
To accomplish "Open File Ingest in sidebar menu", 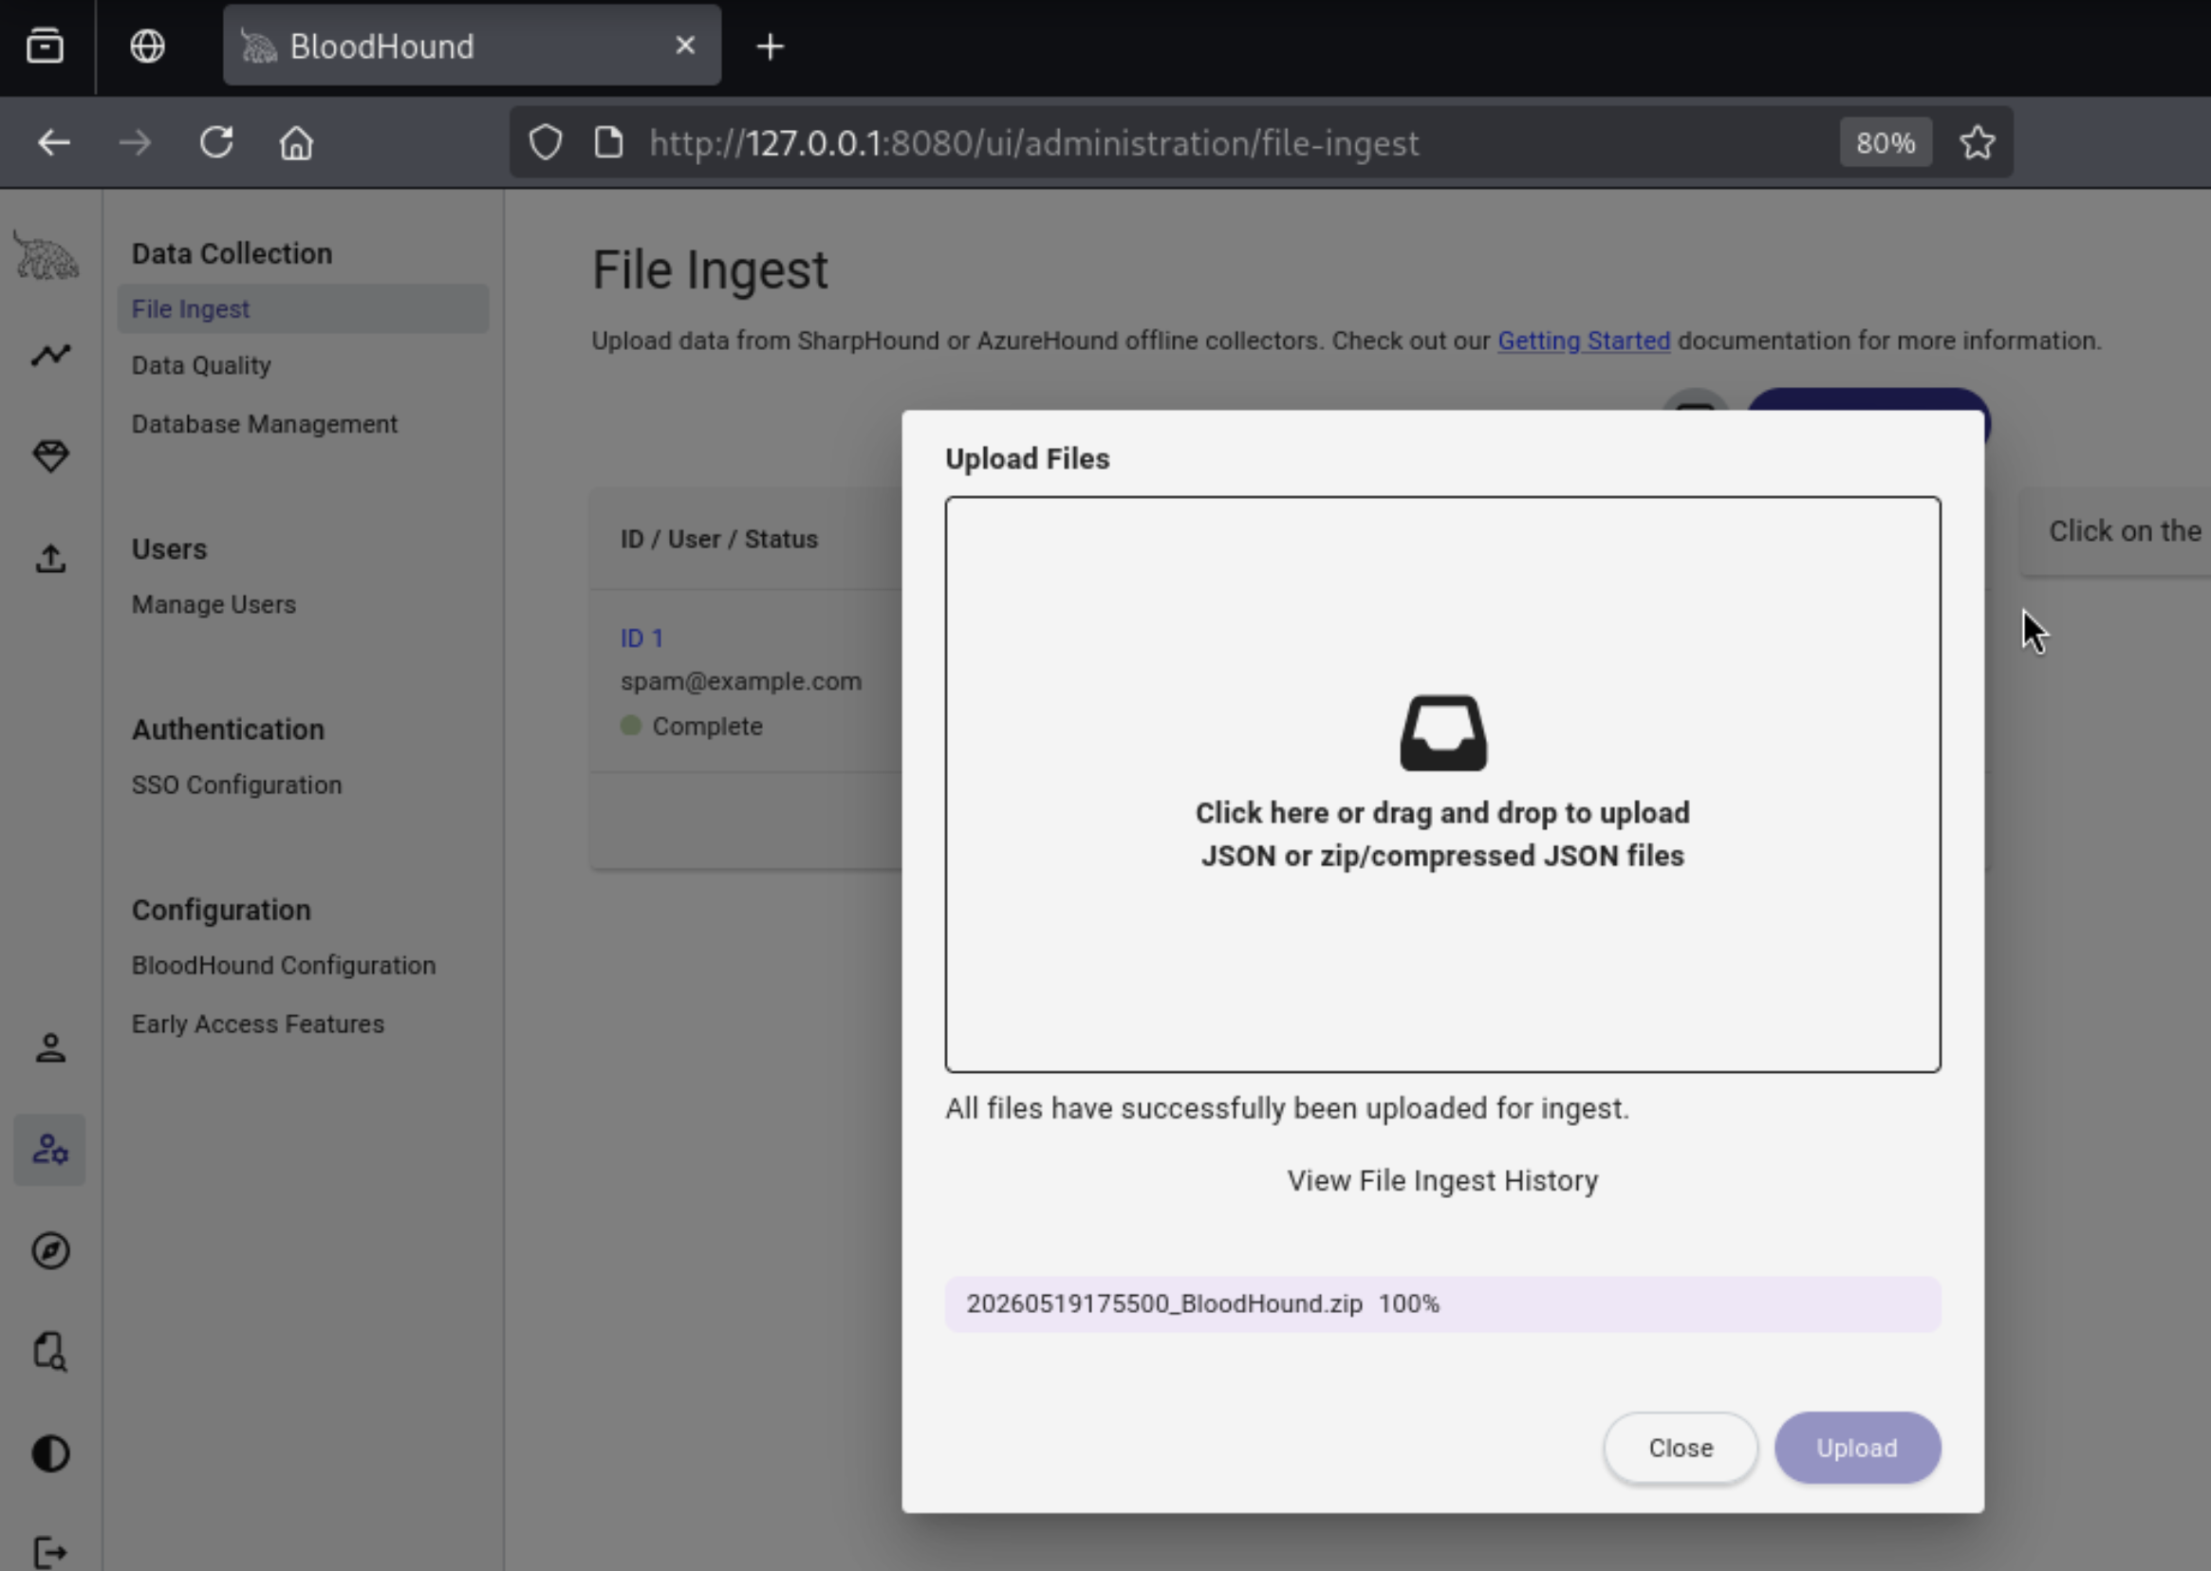I will point(303,308).
